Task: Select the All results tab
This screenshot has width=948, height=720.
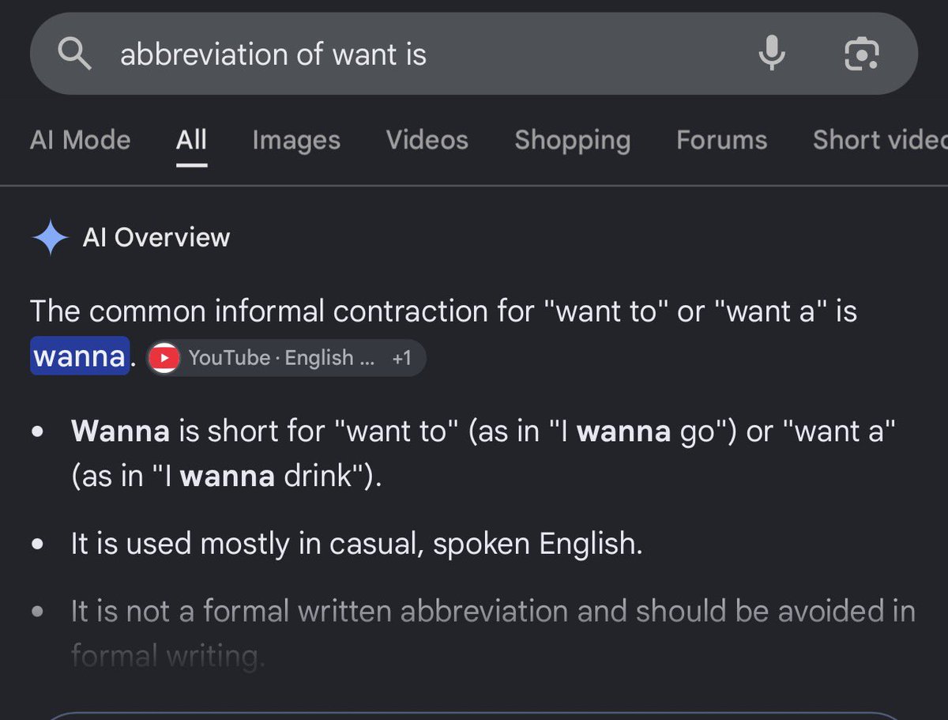Action: point(191,140)
